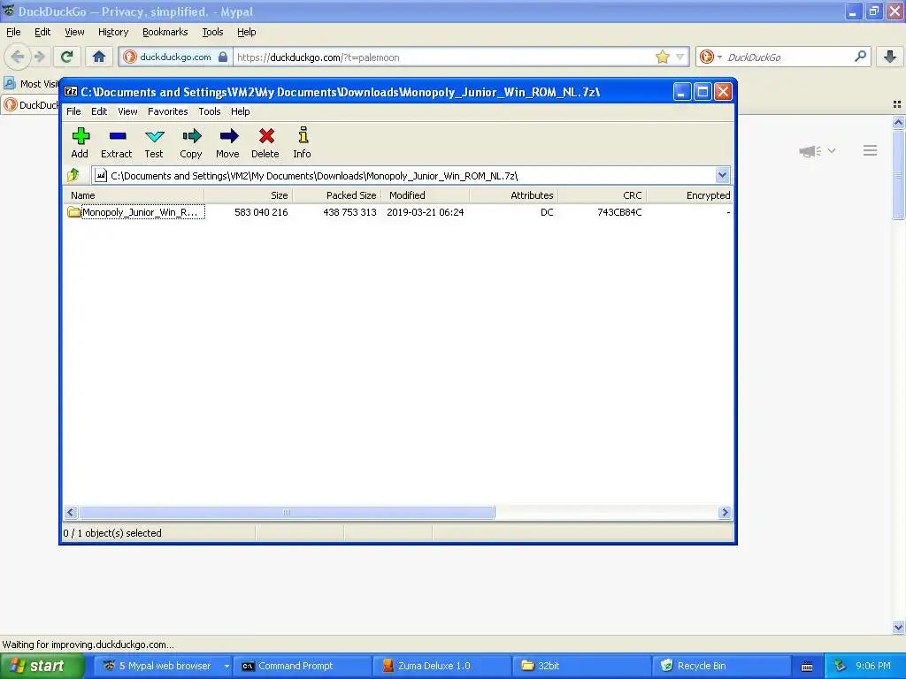Sort by the Packed Size column header
Screen dimensions: 906x679
pos(337,195)
